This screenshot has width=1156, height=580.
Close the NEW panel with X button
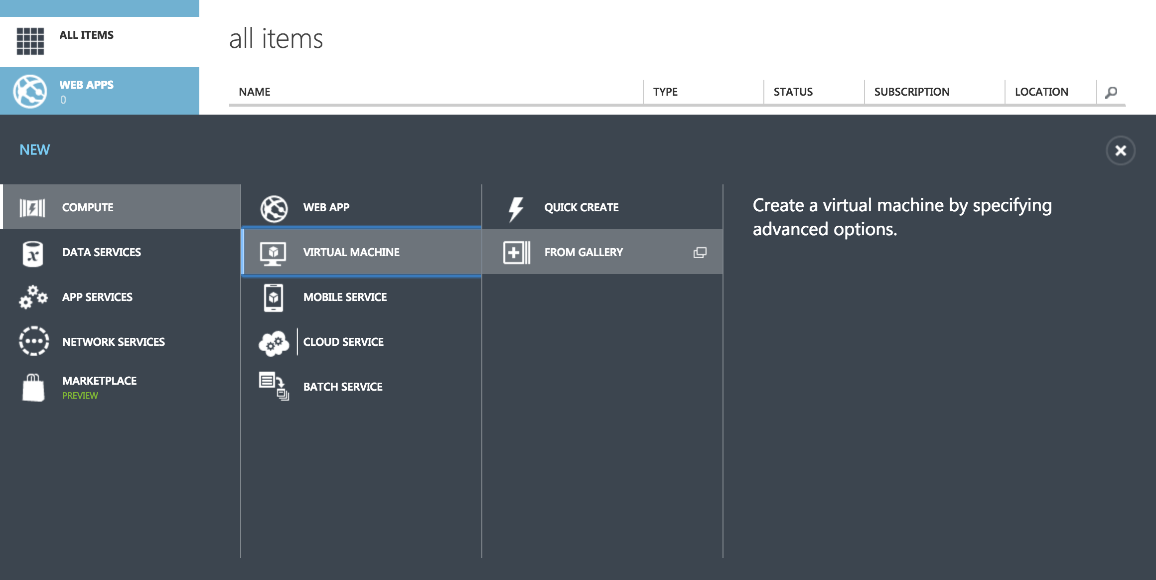pos(1121,150)
